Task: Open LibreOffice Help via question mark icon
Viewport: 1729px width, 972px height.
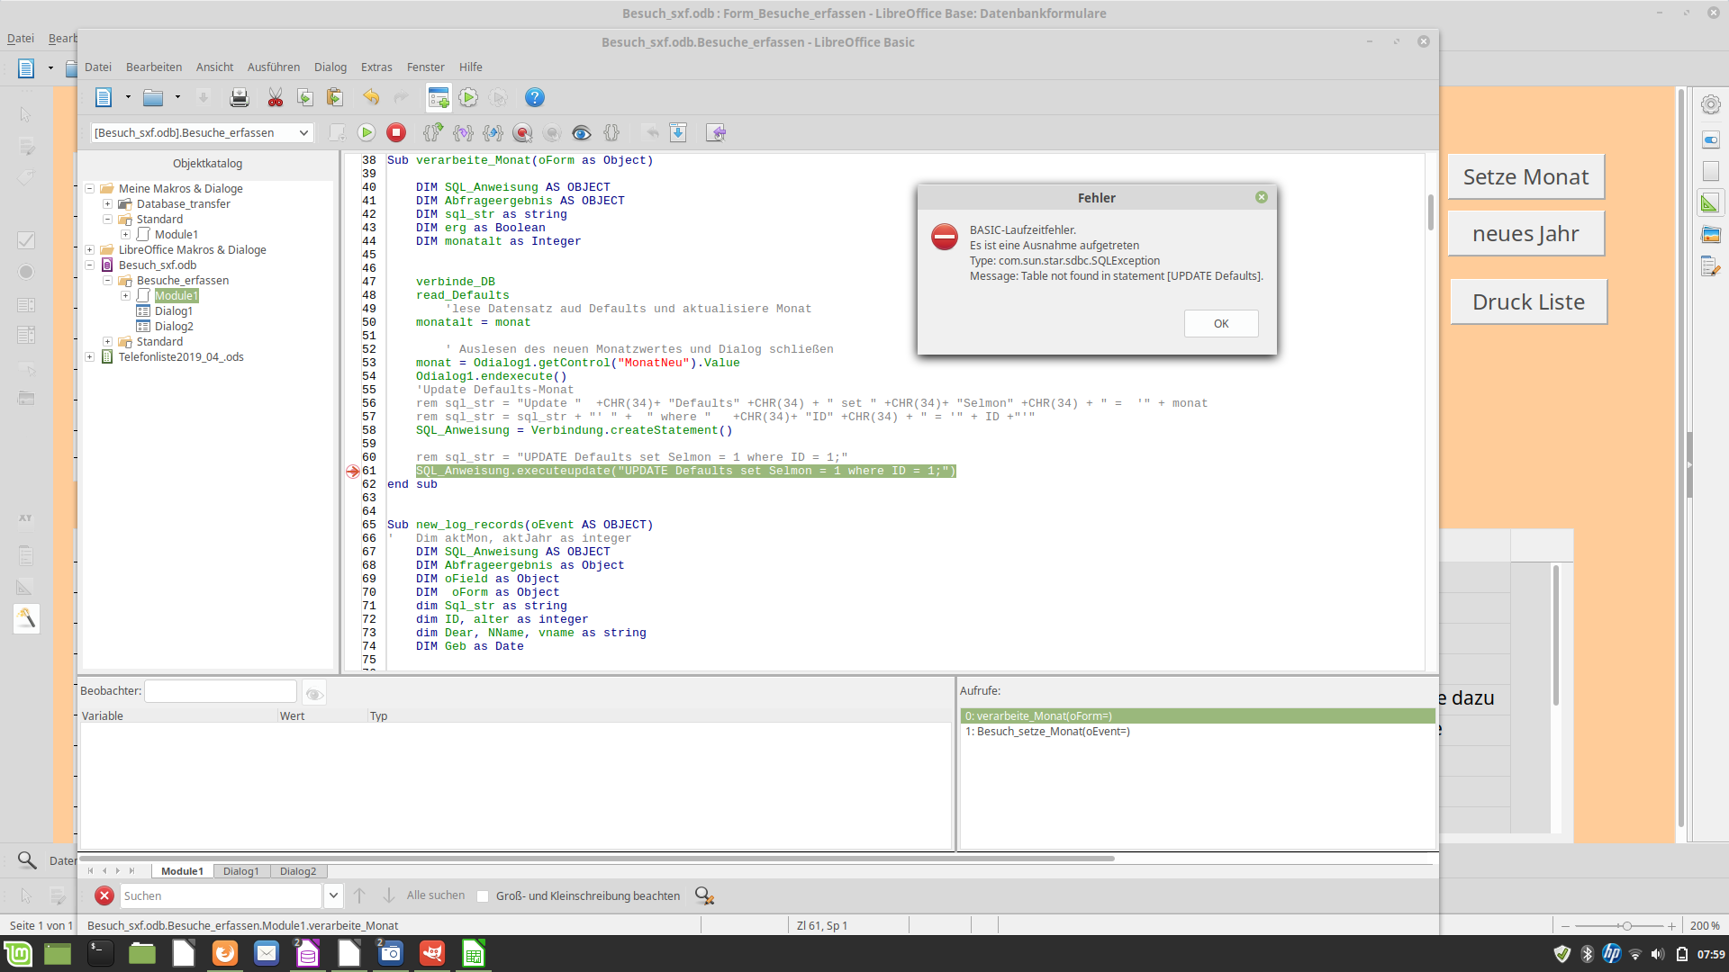Action: 534,98
